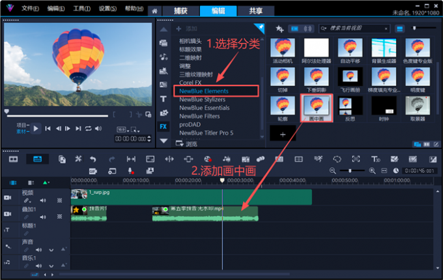Toggle ripple editing link on 标题1 track
This screenshot has height=280, width=443.
coord(26,234)
